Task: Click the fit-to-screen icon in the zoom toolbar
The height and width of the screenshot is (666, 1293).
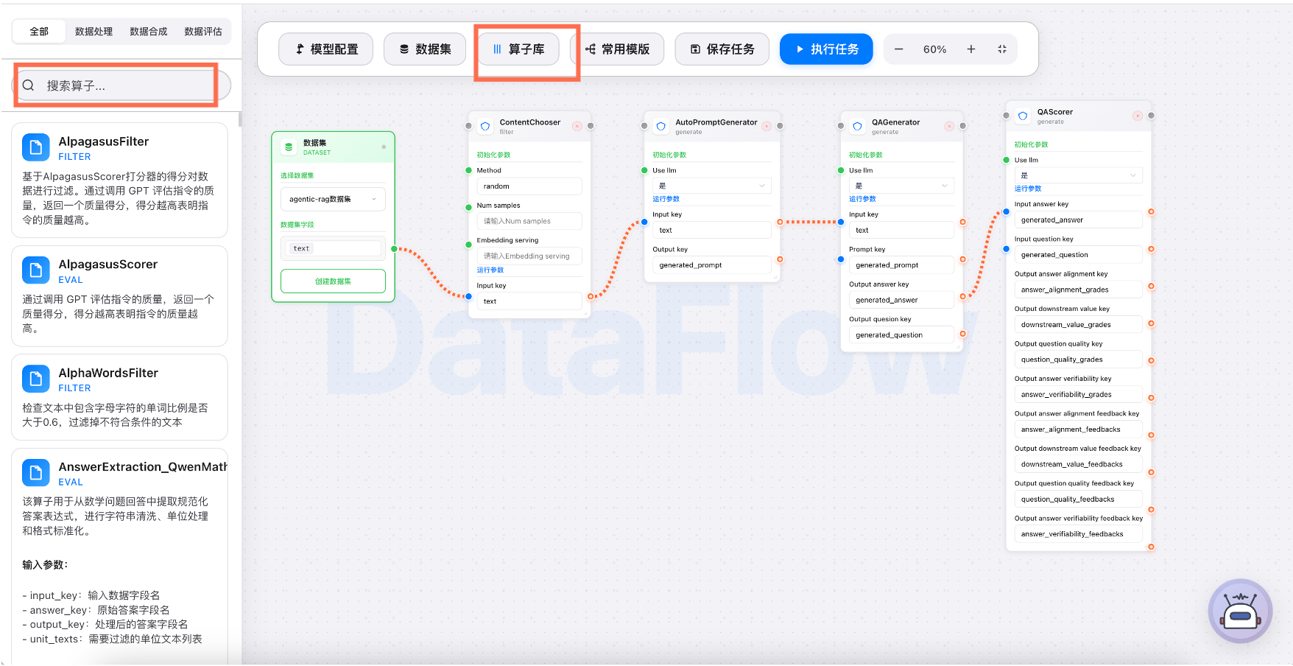Action: point(1001,49)
